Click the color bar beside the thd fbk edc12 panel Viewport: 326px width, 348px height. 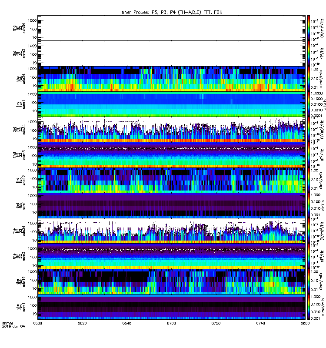click(x=309, y=180)
